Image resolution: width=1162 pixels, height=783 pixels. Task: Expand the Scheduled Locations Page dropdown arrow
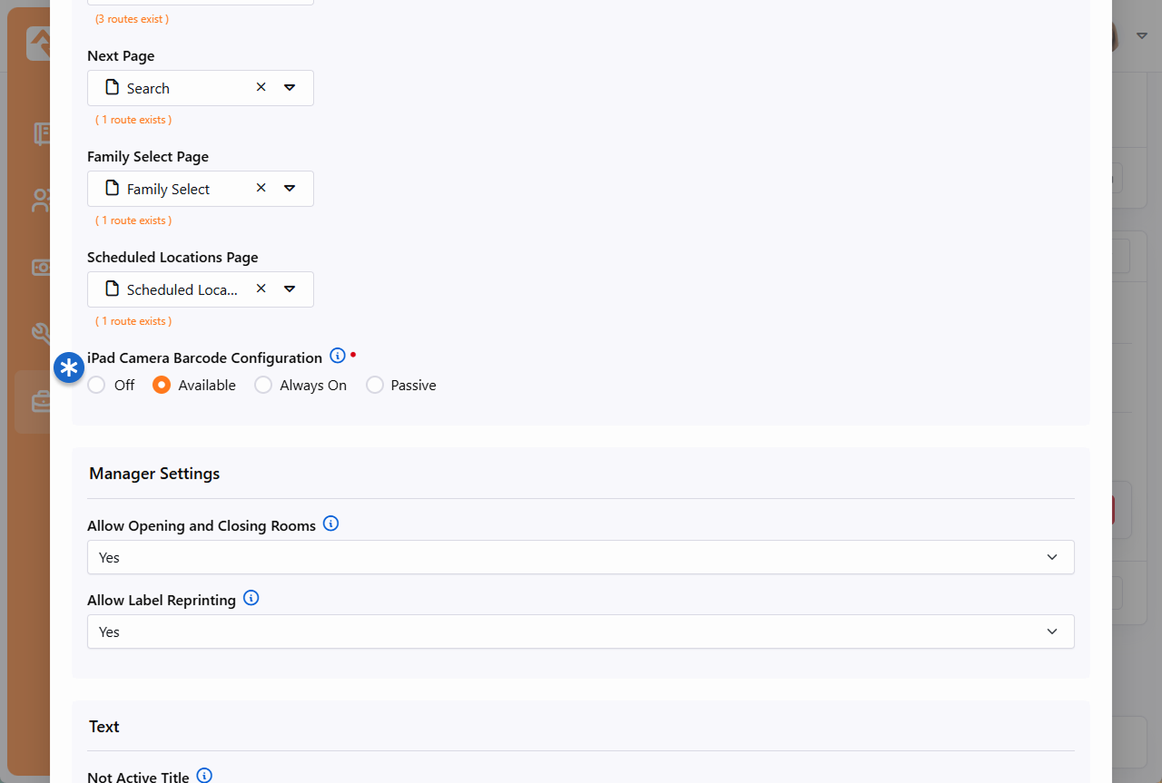coord(290,289)
